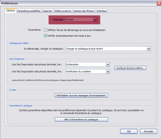Click Configurer les sons système button

coord(130,68)
